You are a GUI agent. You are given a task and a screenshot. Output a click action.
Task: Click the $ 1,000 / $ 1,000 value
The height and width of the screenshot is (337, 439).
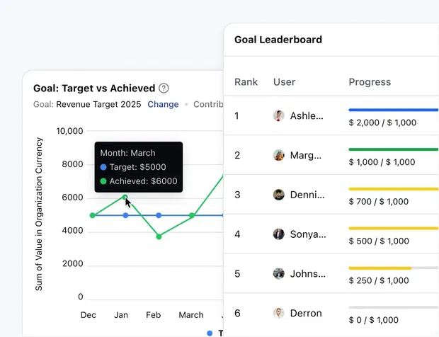click(382, 162)
